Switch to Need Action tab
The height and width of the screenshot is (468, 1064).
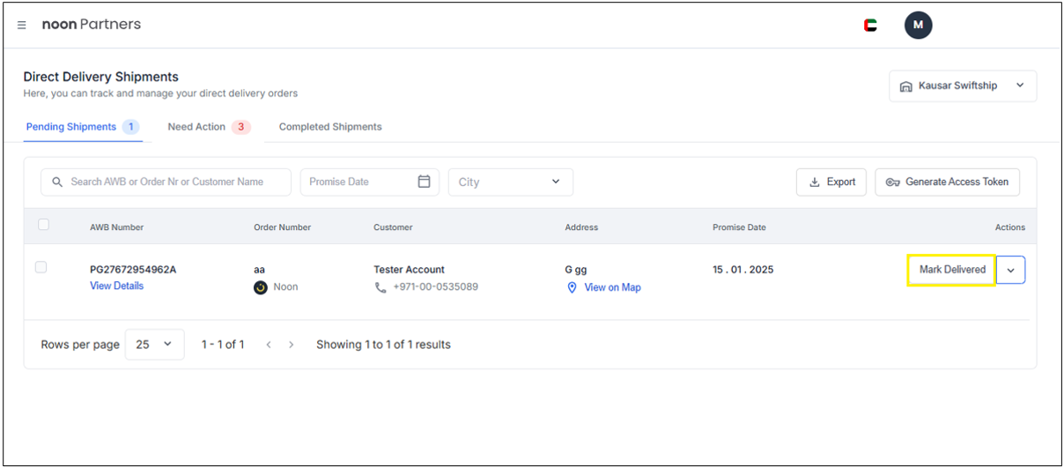208,127
